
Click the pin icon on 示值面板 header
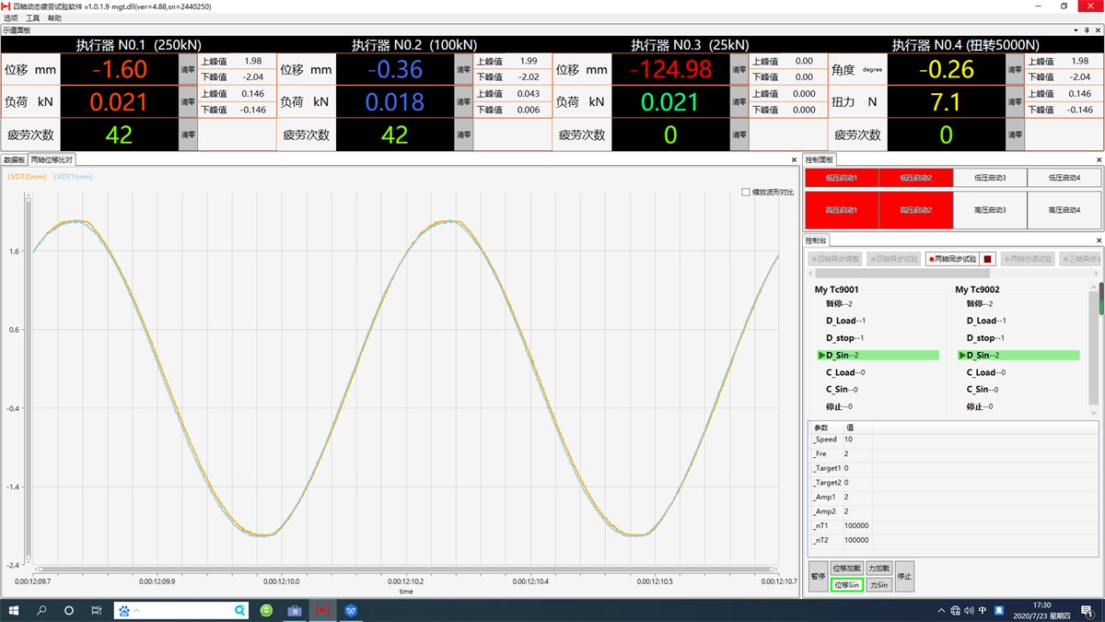coord(1087,30)
